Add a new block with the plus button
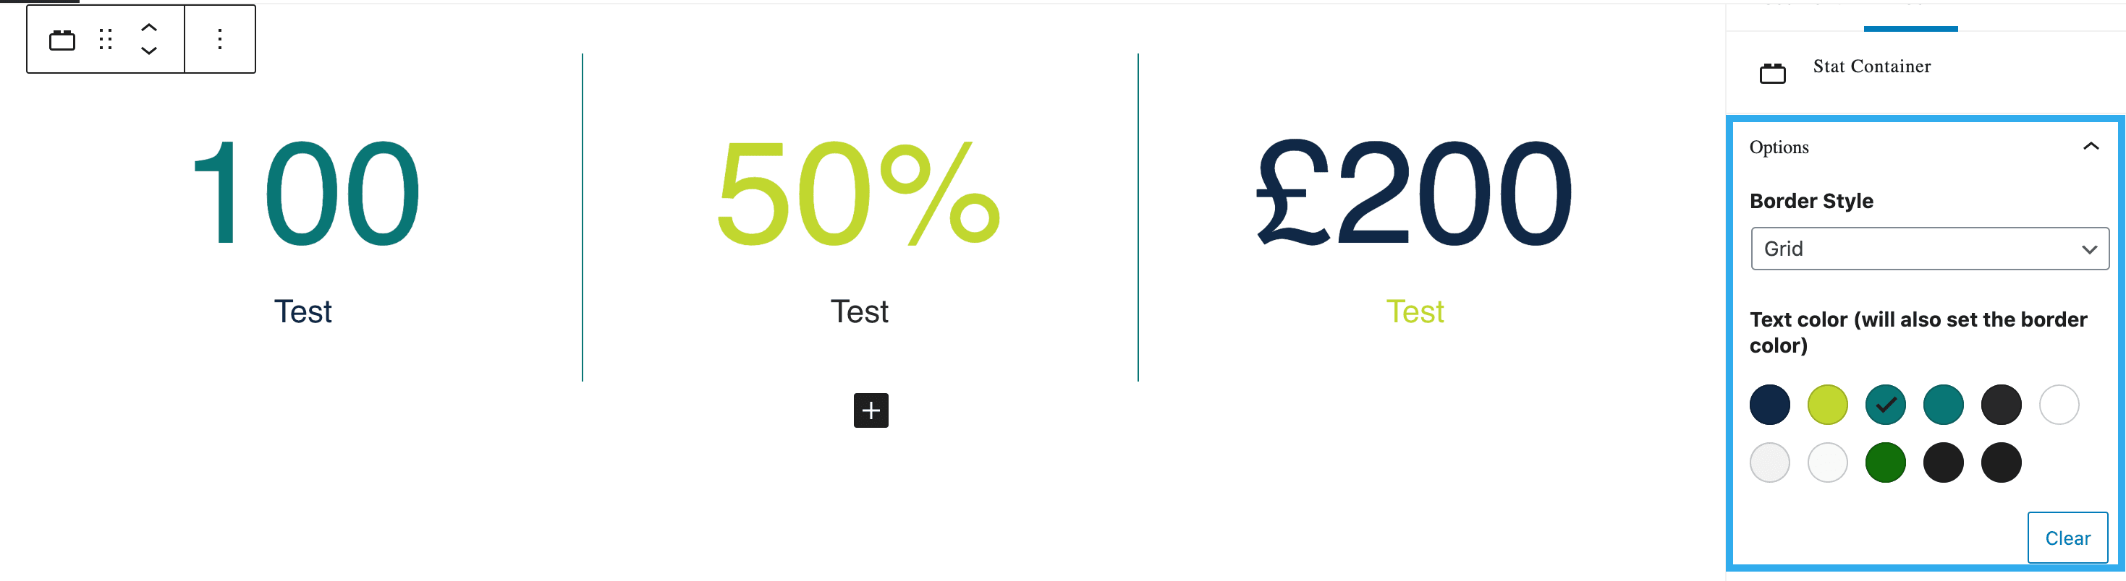2126x581 pixels. click(x=871, y=410)
